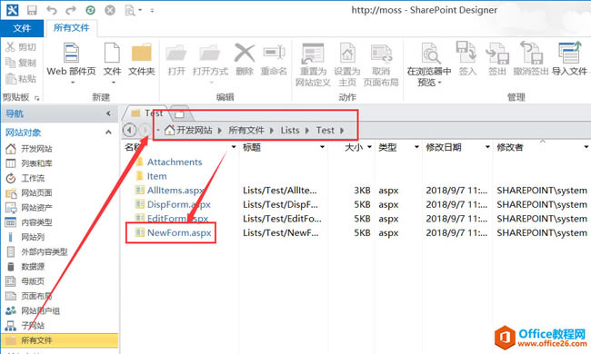Select the Test document tab
591x354 pixels.
[147, 113]
